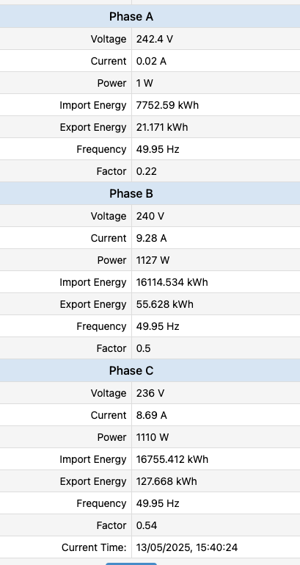This screenshot has width=300, height=565.
Task: Select Phase C voltage value 236 V
Action: [x=150, y=393]
